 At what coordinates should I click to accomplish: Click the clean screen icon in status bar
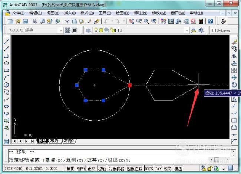click(230, 168)
